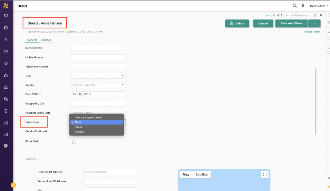Viewport: 330px width, 191px height.
Task: Click the 'Updated At' timestamp text
Action: [84, 32]
